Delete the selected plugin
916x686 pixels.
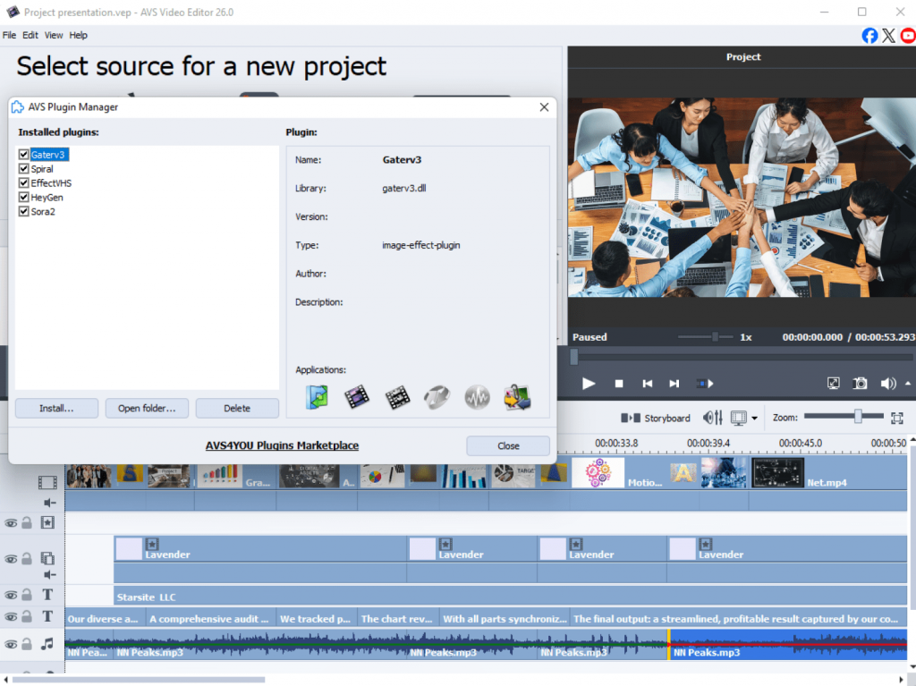[237, 408]
